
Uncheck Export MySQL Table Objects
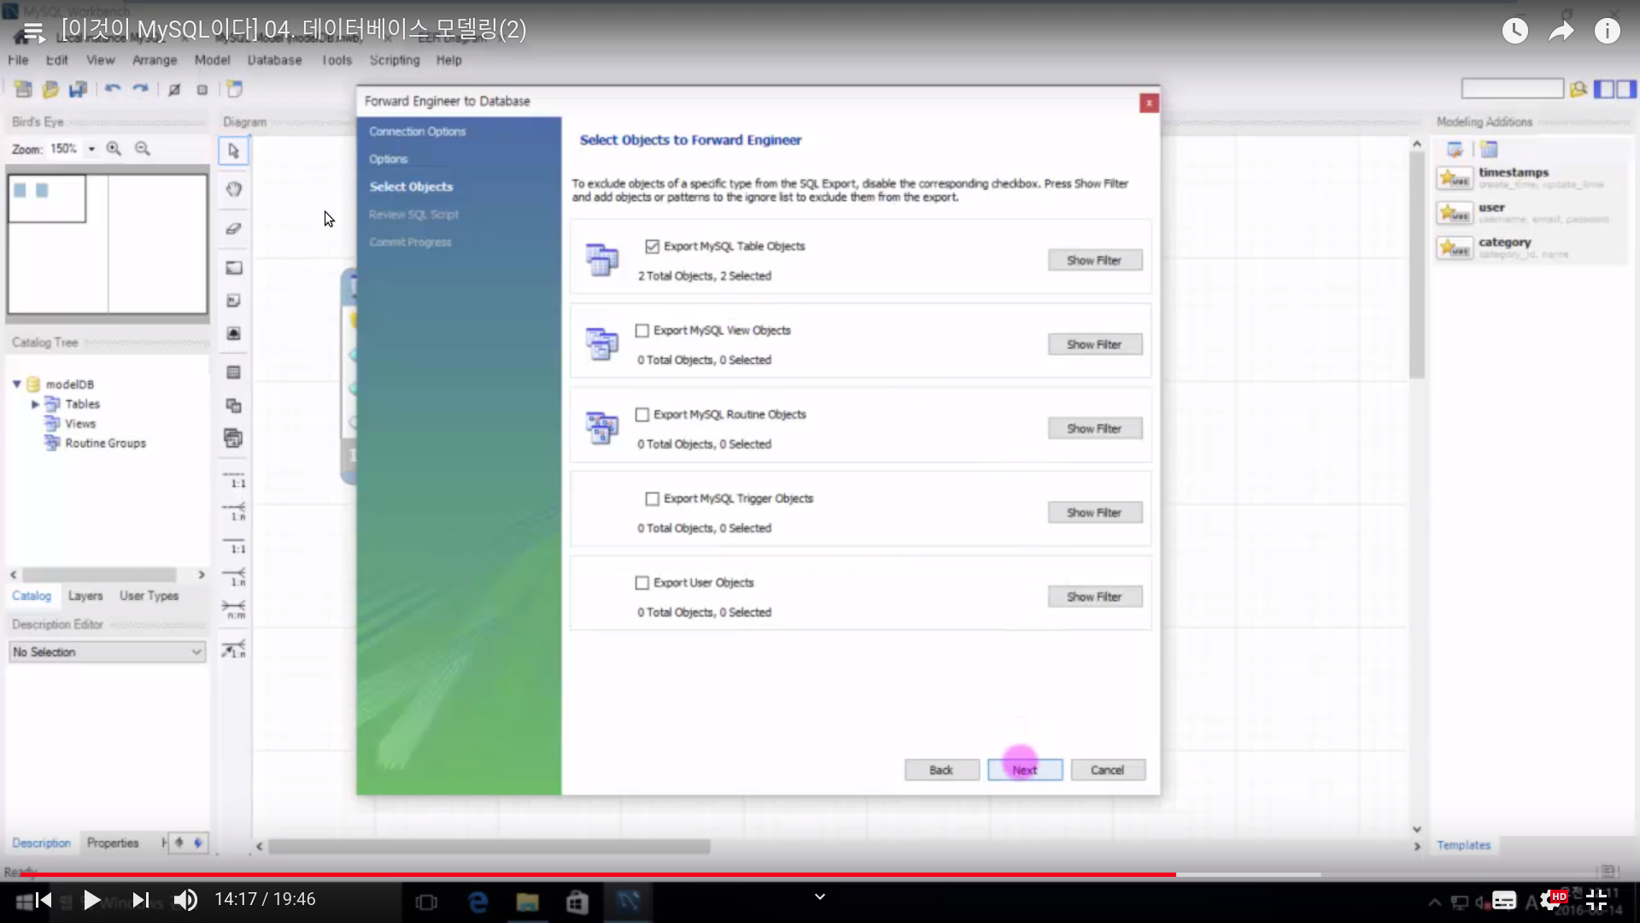653,246
